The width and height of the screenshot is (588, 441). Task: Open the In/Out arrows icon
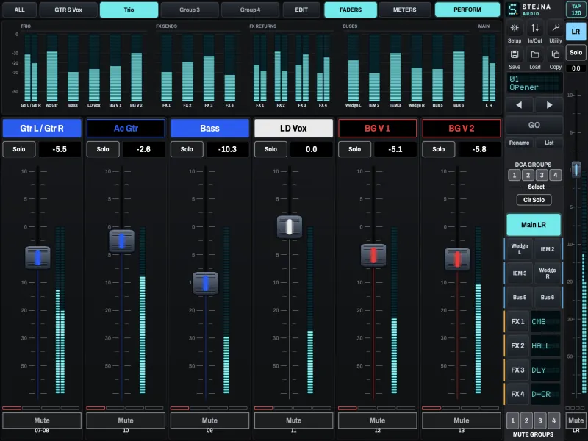pyautogui.click(x=535, y=28)
